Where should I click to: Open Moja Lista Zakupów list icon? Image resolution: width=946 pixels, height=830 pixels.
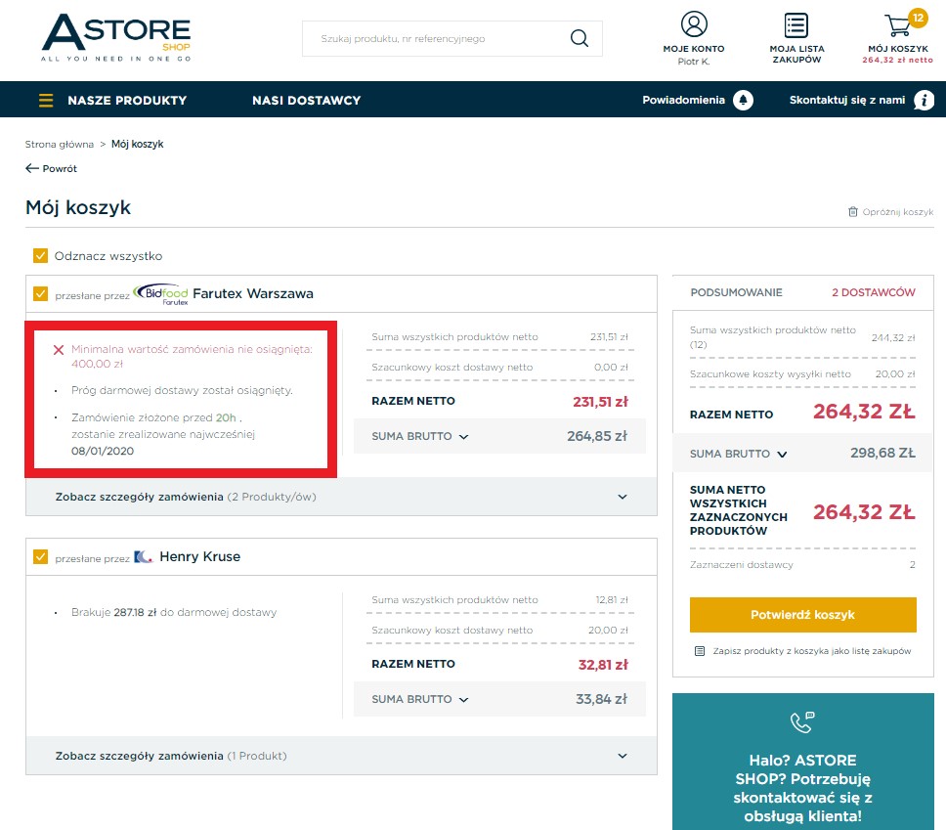point(796,25)
